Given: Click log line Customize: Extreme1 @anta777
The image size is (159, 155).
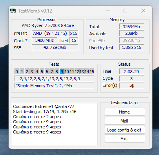Looking at the screenshot, I should tap(44, 106).
